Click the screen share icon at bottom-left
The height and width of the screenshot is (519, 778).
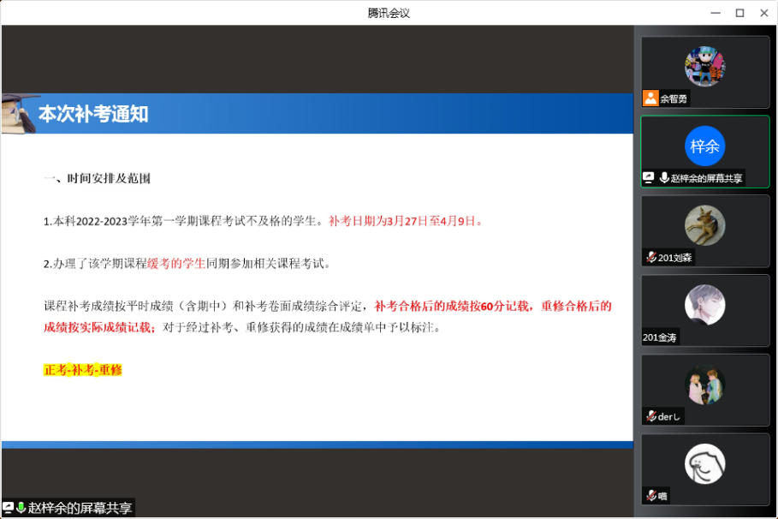click(x=8, y=508)
